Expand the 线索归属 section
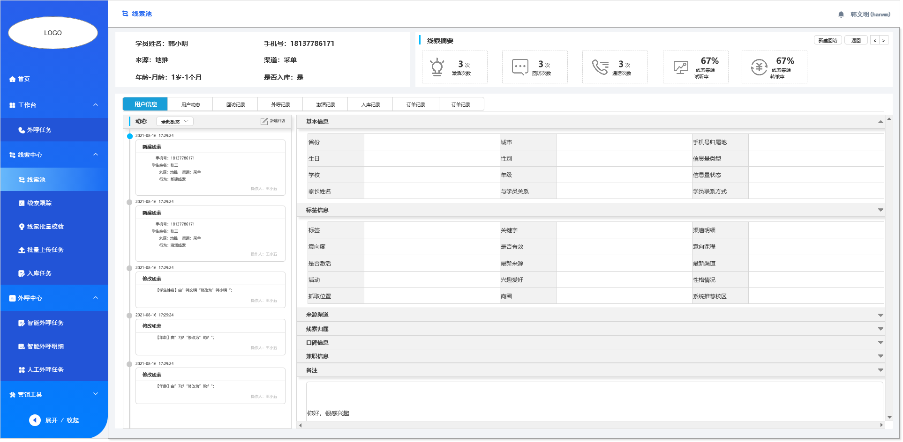The width and height of the screenshot is (903, 442). (880, 329)
